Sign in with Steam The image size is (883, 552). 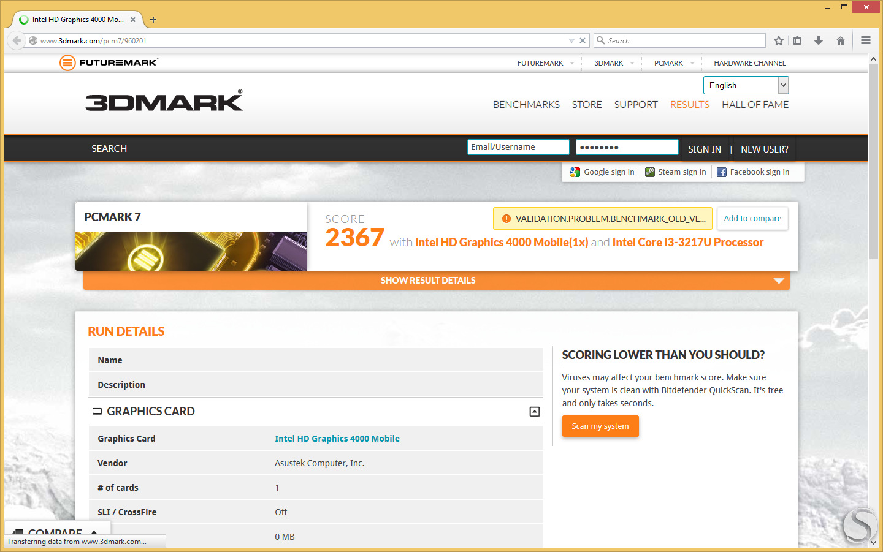tap(676, 172)
